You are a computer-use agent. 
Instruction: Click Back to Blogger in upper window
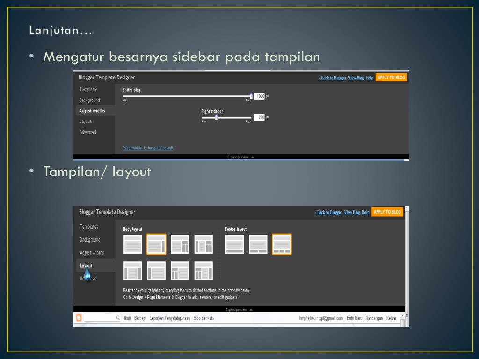(x=332, y=78)
